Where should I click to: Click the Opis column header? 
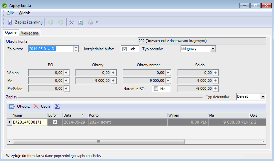(258, 115)
